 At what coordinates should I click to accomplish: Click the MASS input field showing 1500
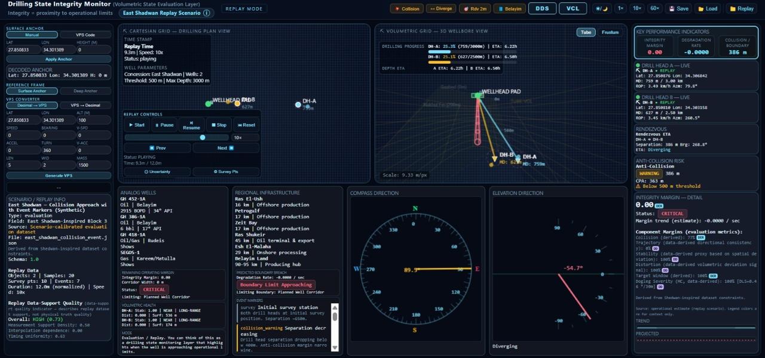94,165
